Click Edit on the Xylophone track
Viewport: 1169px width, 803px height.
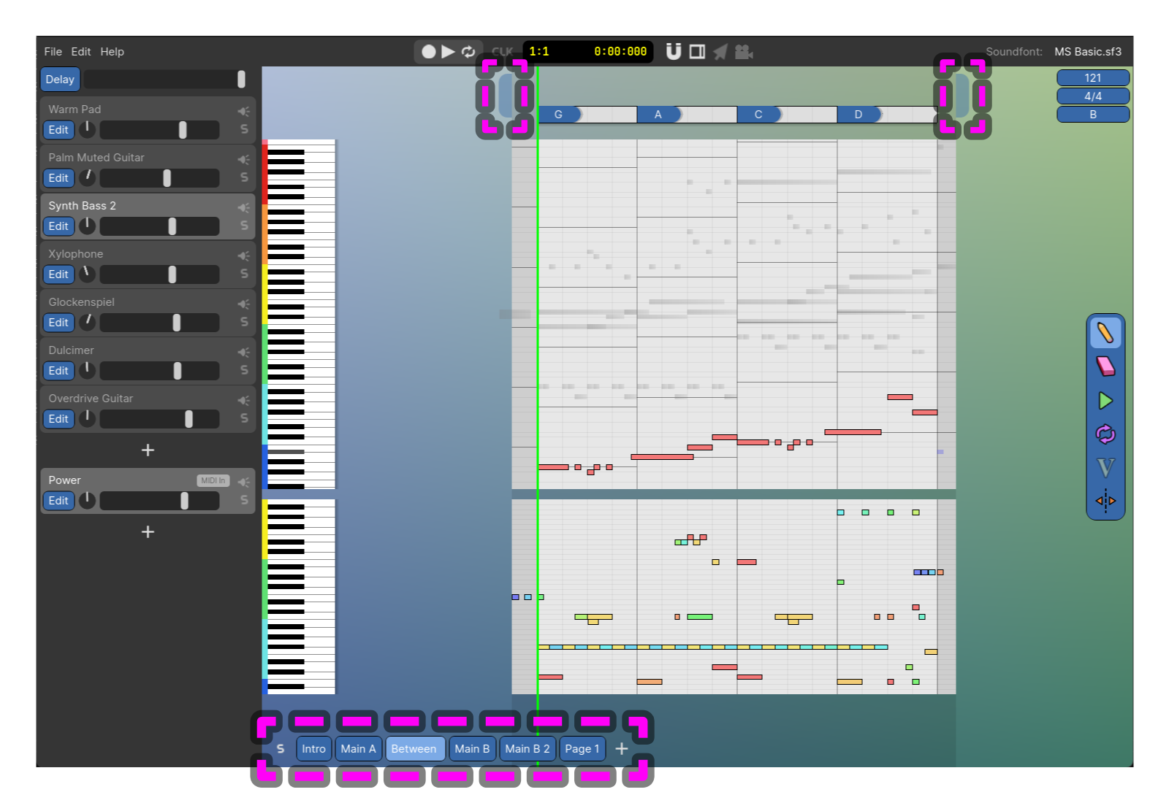click(58, 274)
